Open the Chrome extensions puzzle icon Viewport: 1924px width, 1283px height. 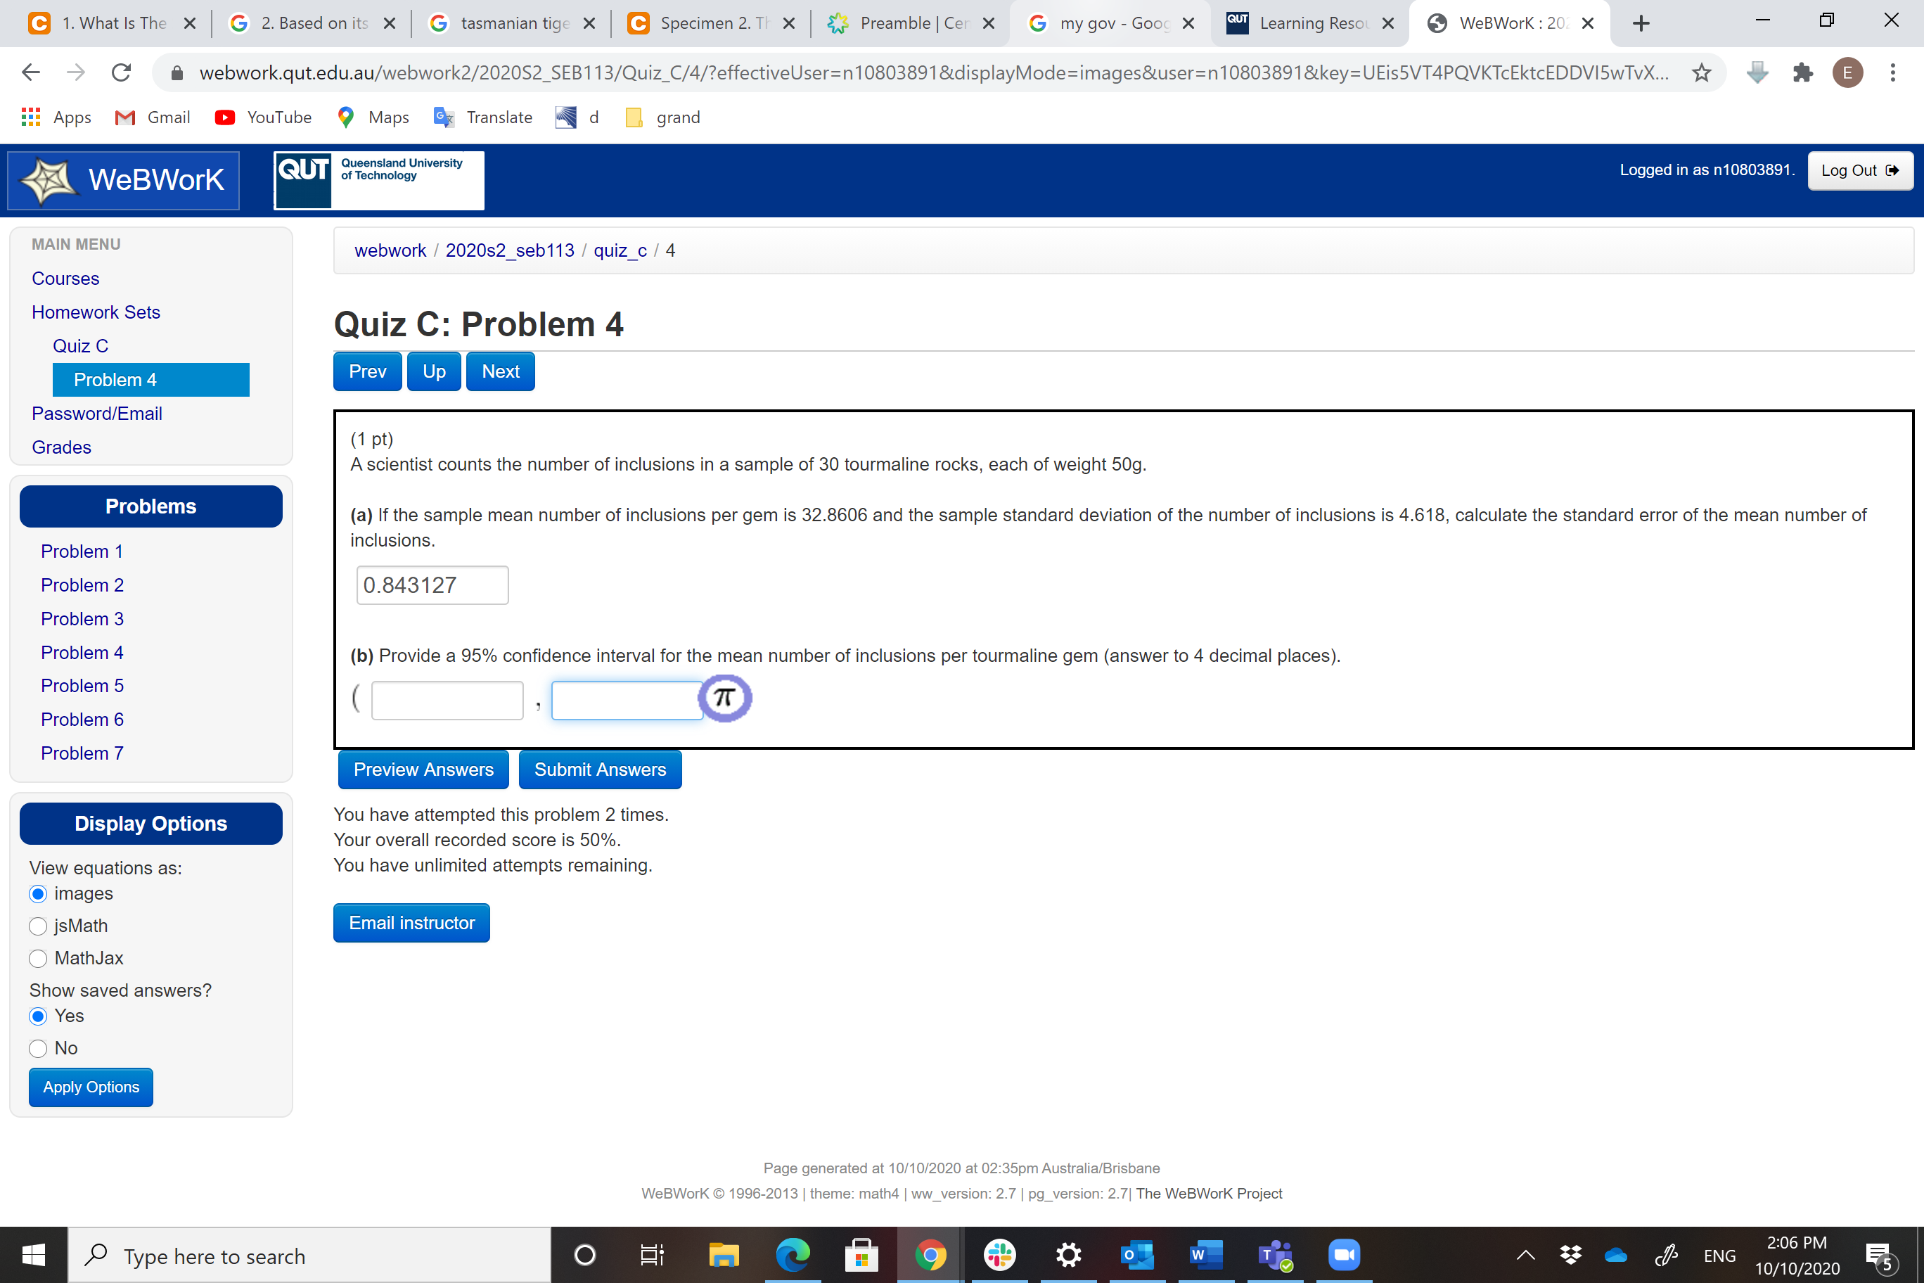1803,73
